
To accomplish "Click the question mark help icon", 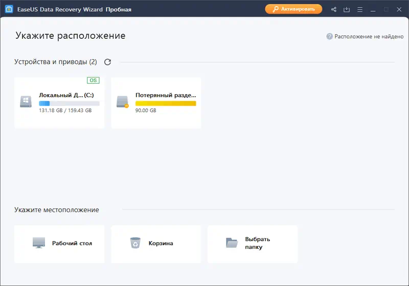I will 329,36.
